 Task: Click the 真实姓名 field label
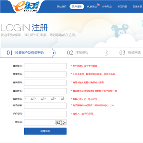[x=17, y=91]
